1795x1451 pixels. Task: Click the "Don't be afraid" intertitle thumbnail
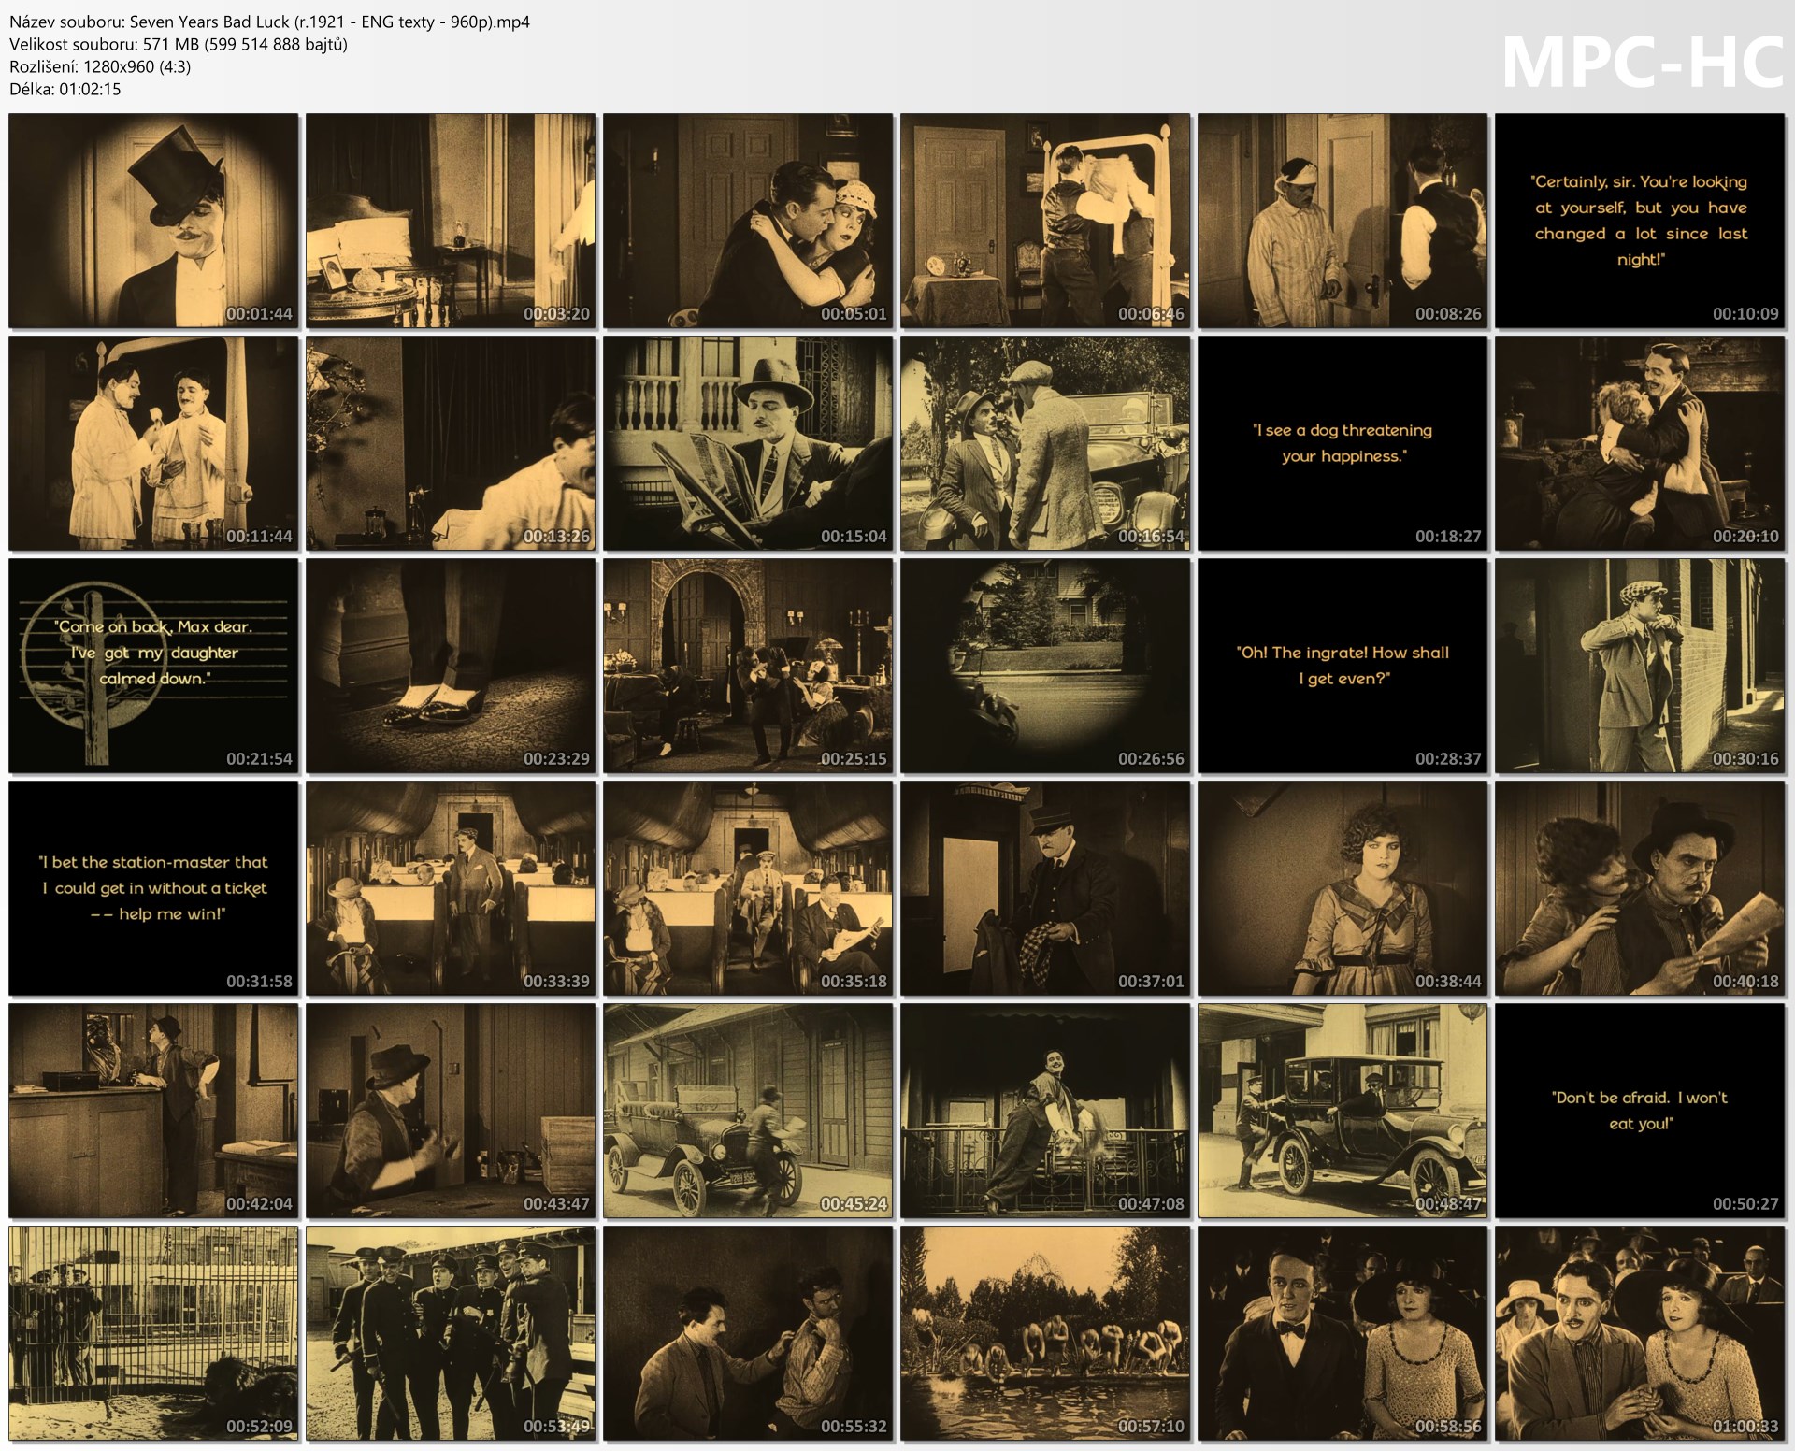point(1640,1111)
